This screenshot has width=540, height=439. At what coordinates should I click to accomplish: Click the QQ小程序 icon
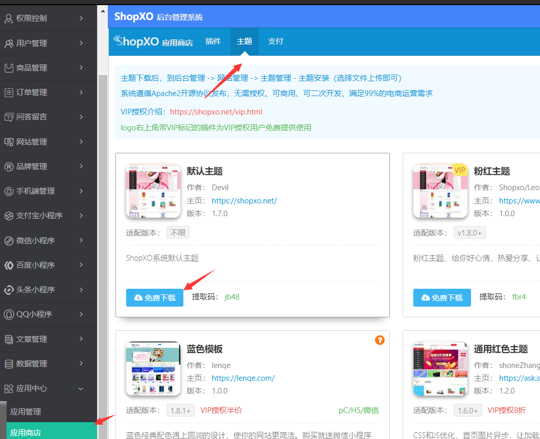pyautogui.click(x=9, y=314)
